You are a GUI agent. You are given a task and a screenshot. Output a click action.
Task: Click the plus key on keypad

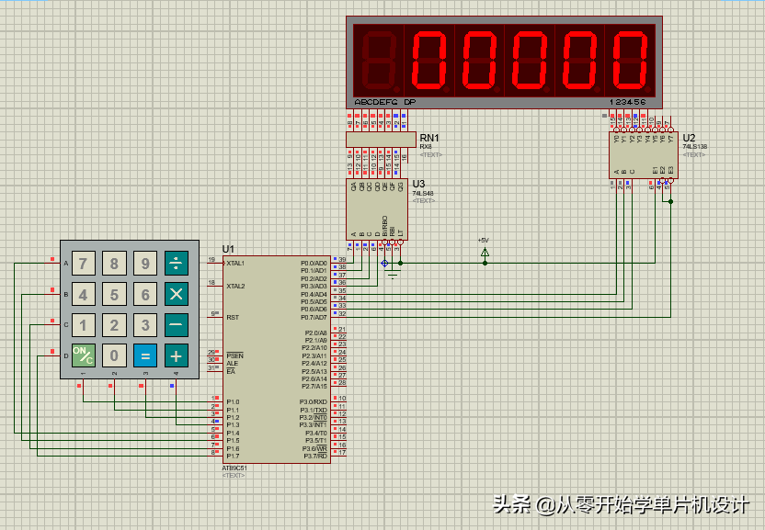coord(177,355)
